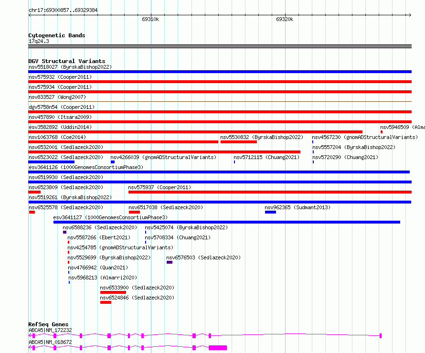Open the nsv6533900 (Sedlazeck2020) label
The image size is (425, 353).
(x=137, y=288)
